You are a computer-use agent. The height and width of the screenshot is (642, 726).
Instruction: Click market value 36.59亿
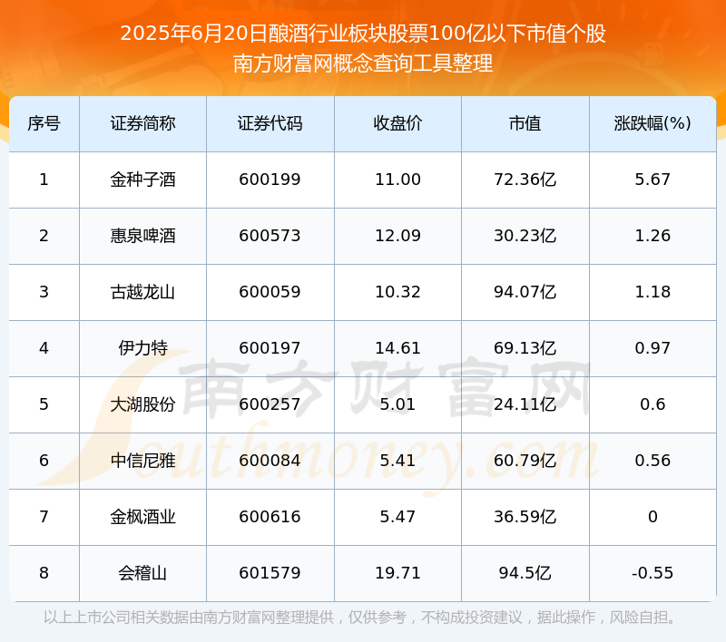pos(525,517)
